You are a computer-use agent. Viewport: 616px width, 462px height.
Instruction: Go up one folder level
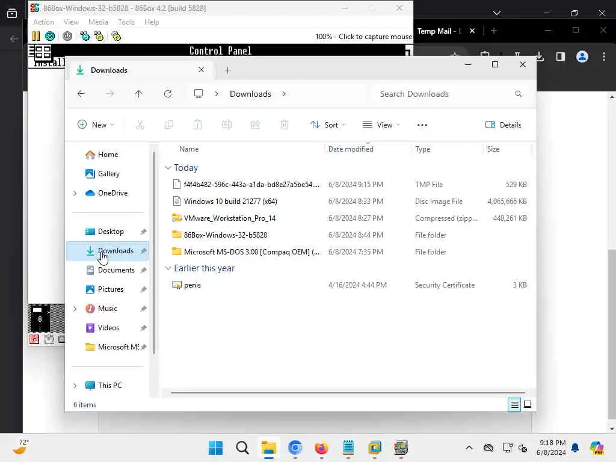point(139,94)
